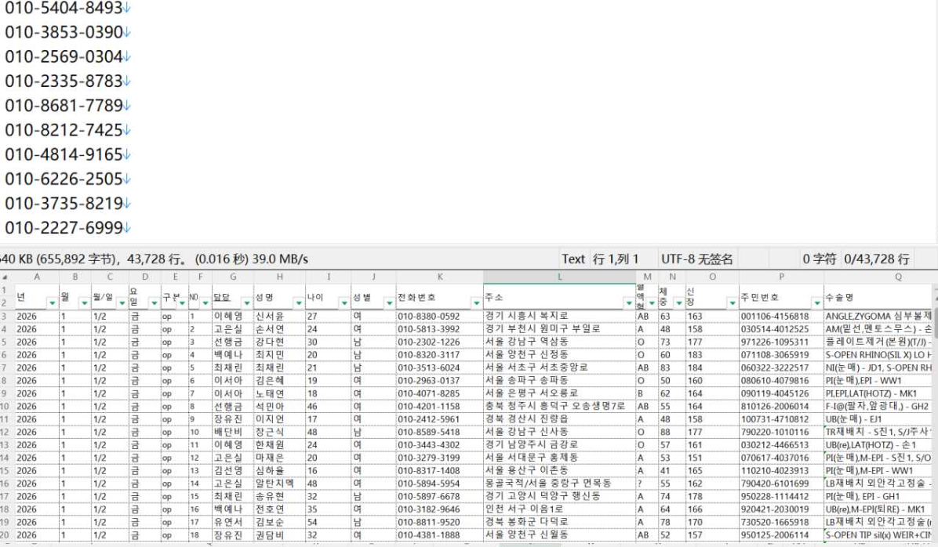Screen dimensions: 938x547
Task: Select the 수술명 header cell
Action: [x=878, y=297]
